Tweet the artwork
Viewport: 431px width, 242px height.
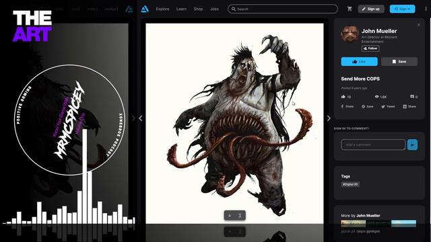pyautogui.click(x=388, y=106)
